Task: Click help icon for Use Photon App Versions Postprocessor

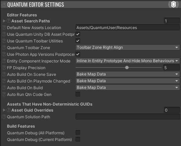Action: [4, 54]
